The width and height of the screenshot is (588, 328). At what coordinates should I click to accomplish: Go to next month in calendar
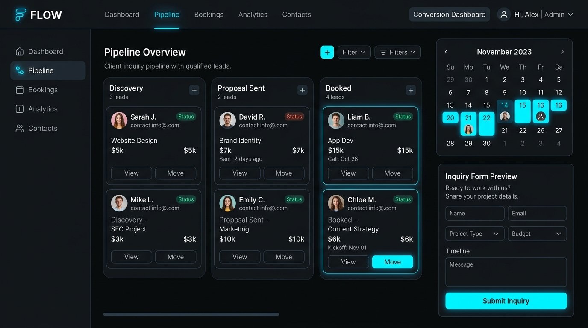click(562, 52)
